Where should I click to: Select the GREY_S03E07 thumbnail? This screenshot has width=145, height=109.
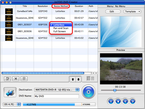point(9,25)
